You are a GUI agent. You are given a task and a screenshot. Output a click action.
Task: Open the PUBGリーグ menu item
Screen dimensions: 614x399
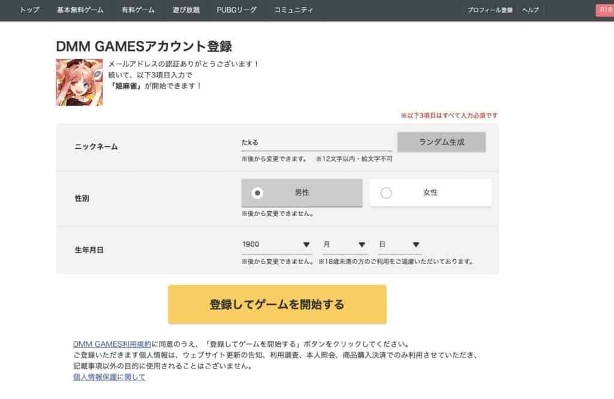click(236, 10)
